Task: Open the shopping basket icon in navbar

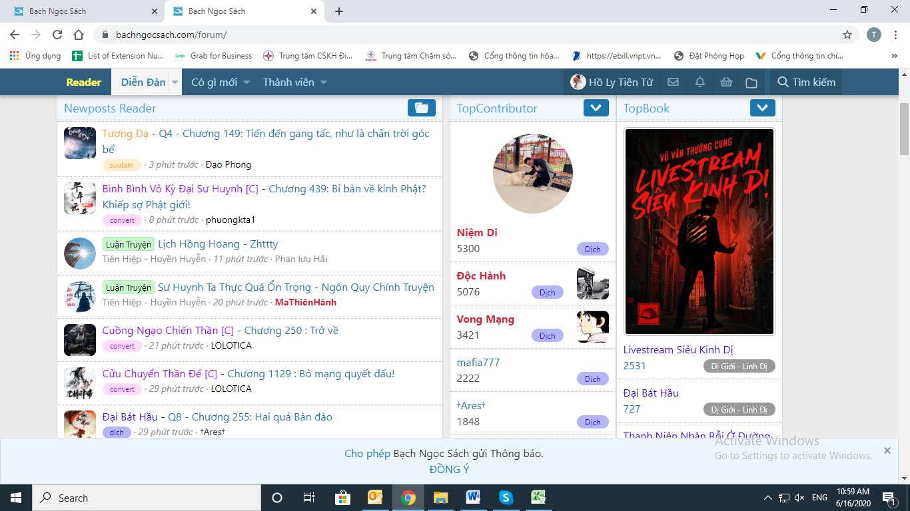Action: click(725, 83)
